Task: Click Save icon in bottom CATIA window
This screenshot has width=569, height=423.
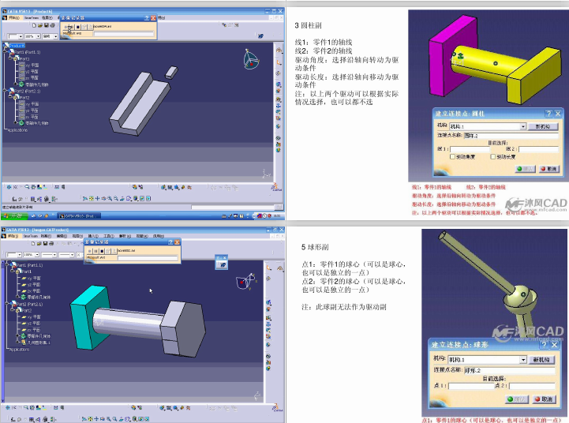Action: [45, 243]
